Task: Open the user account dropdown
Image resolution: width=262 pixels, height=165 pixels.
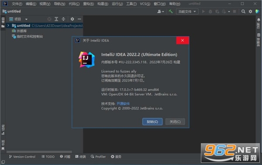Action: [161, 11]
